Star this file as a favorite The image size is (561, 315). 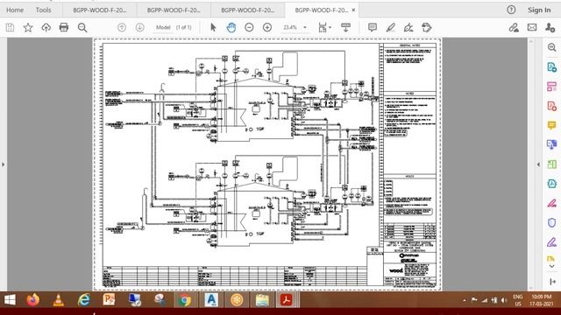[x=28, y=27]
